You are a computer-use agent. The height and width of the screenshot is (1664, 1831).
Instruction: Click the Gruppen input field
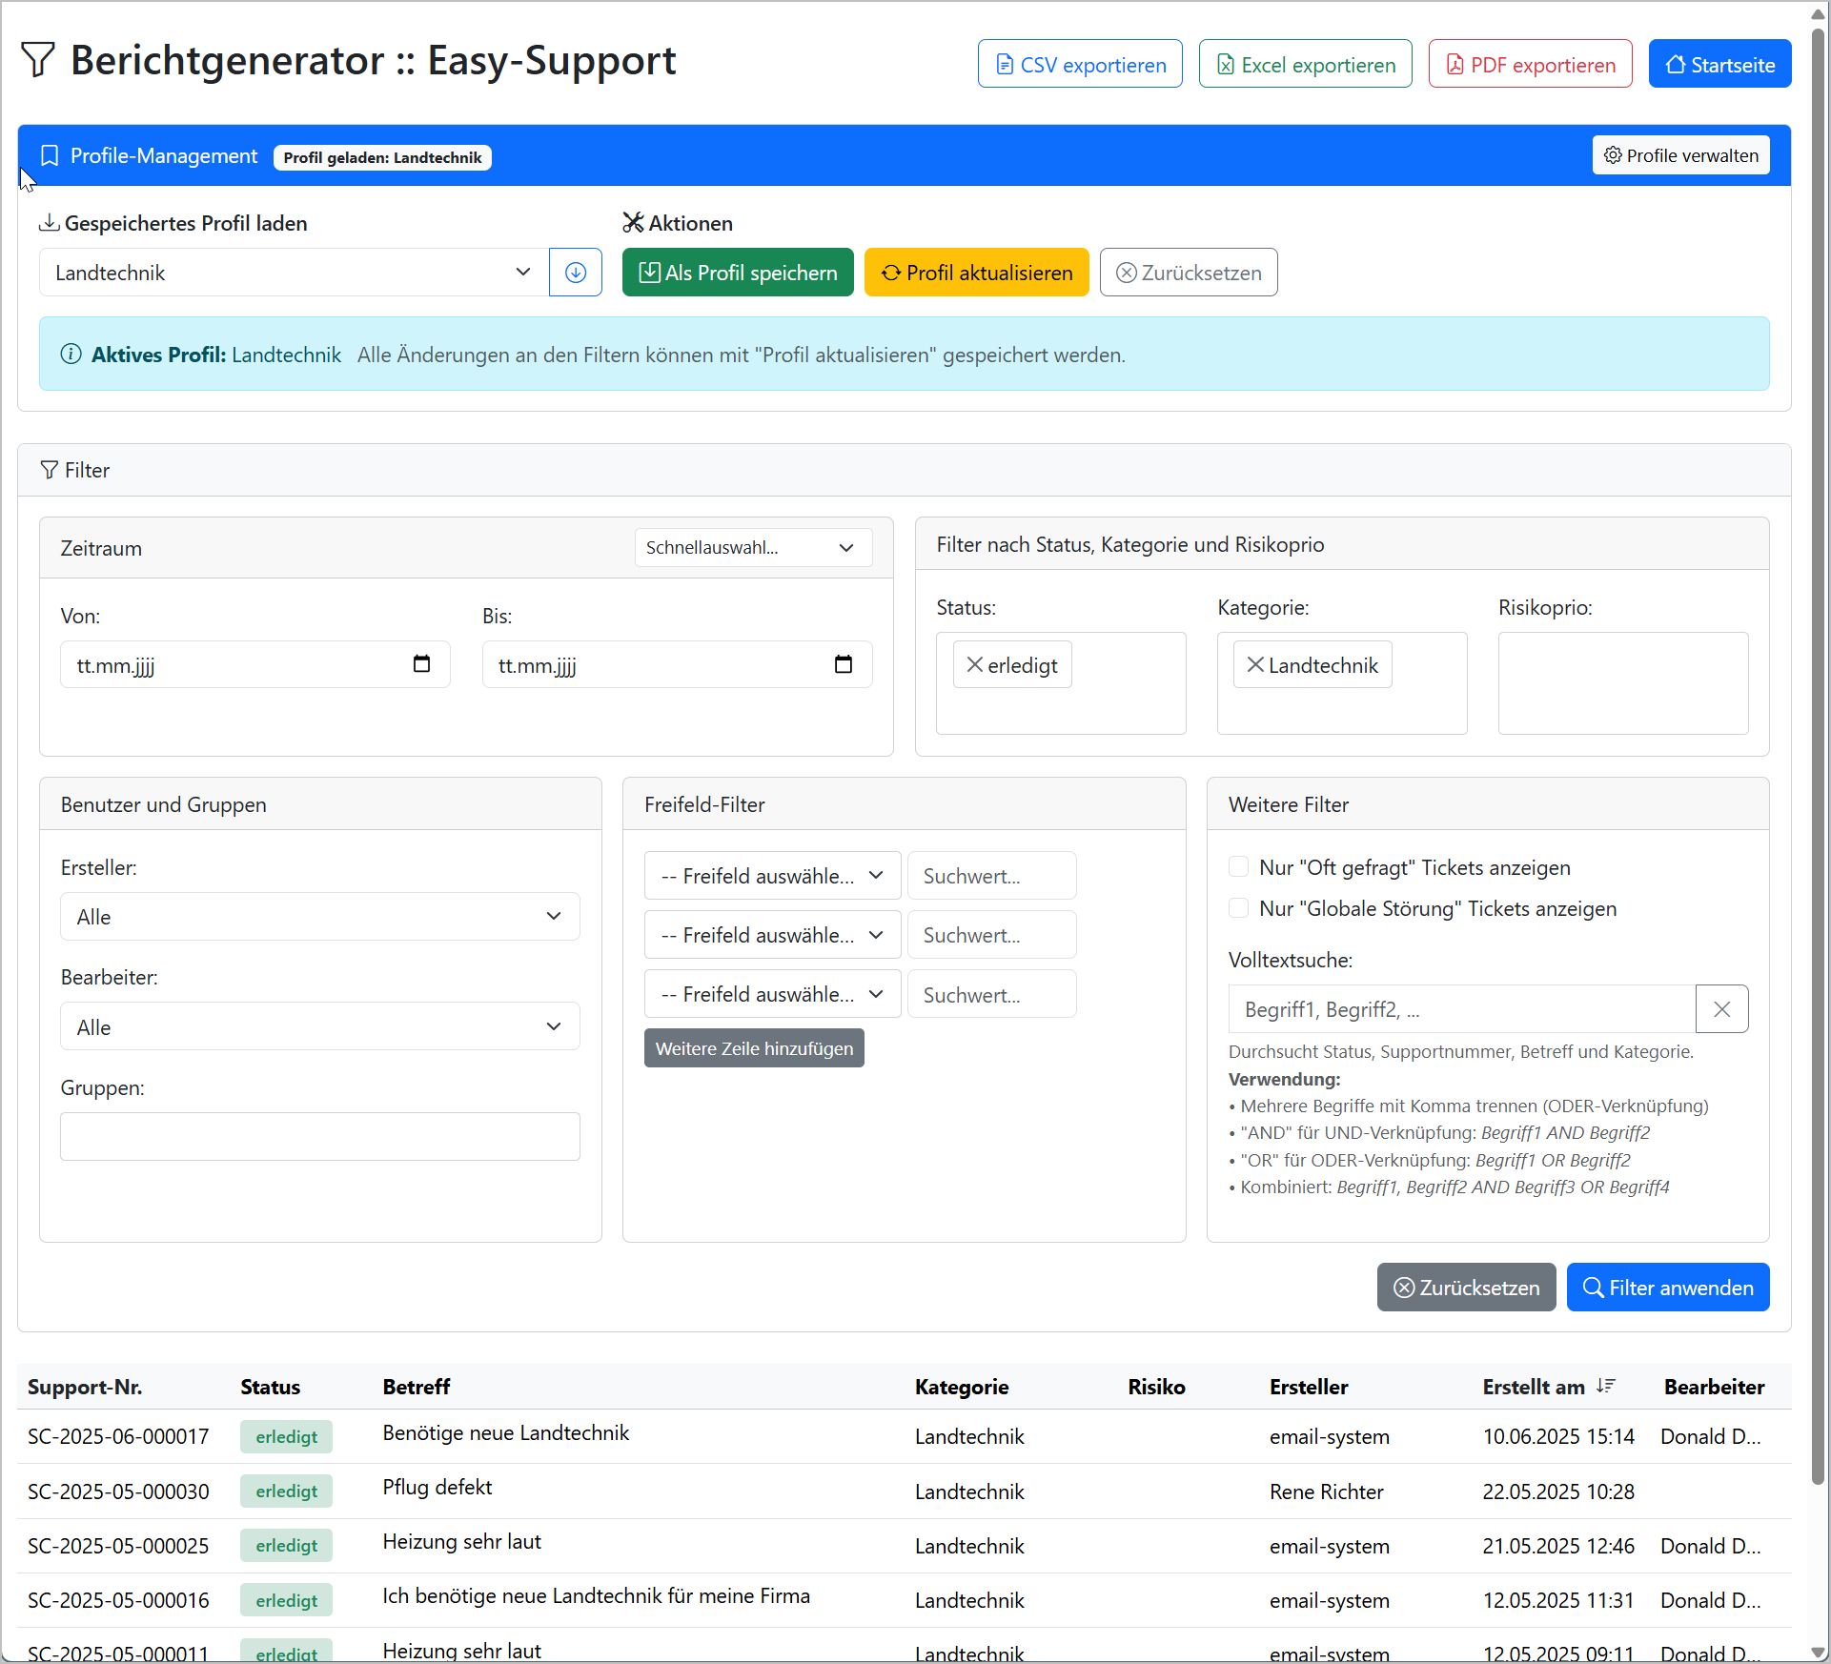319,1137
